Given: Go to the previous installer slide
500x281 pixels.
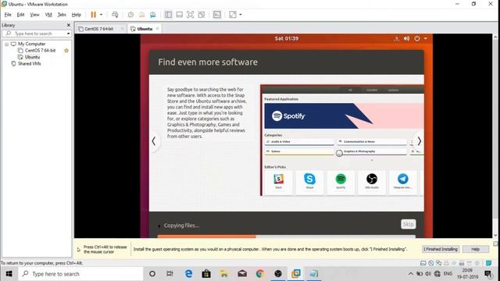Looking at the screenshot, I should 154,140.
